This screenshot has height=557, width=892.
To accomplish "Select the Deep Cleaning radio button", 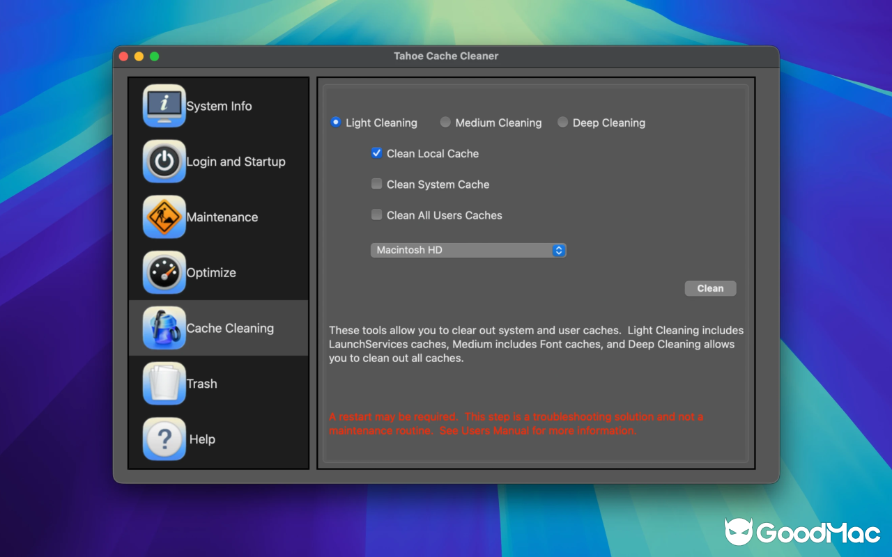I will click(x=562, y=122).
